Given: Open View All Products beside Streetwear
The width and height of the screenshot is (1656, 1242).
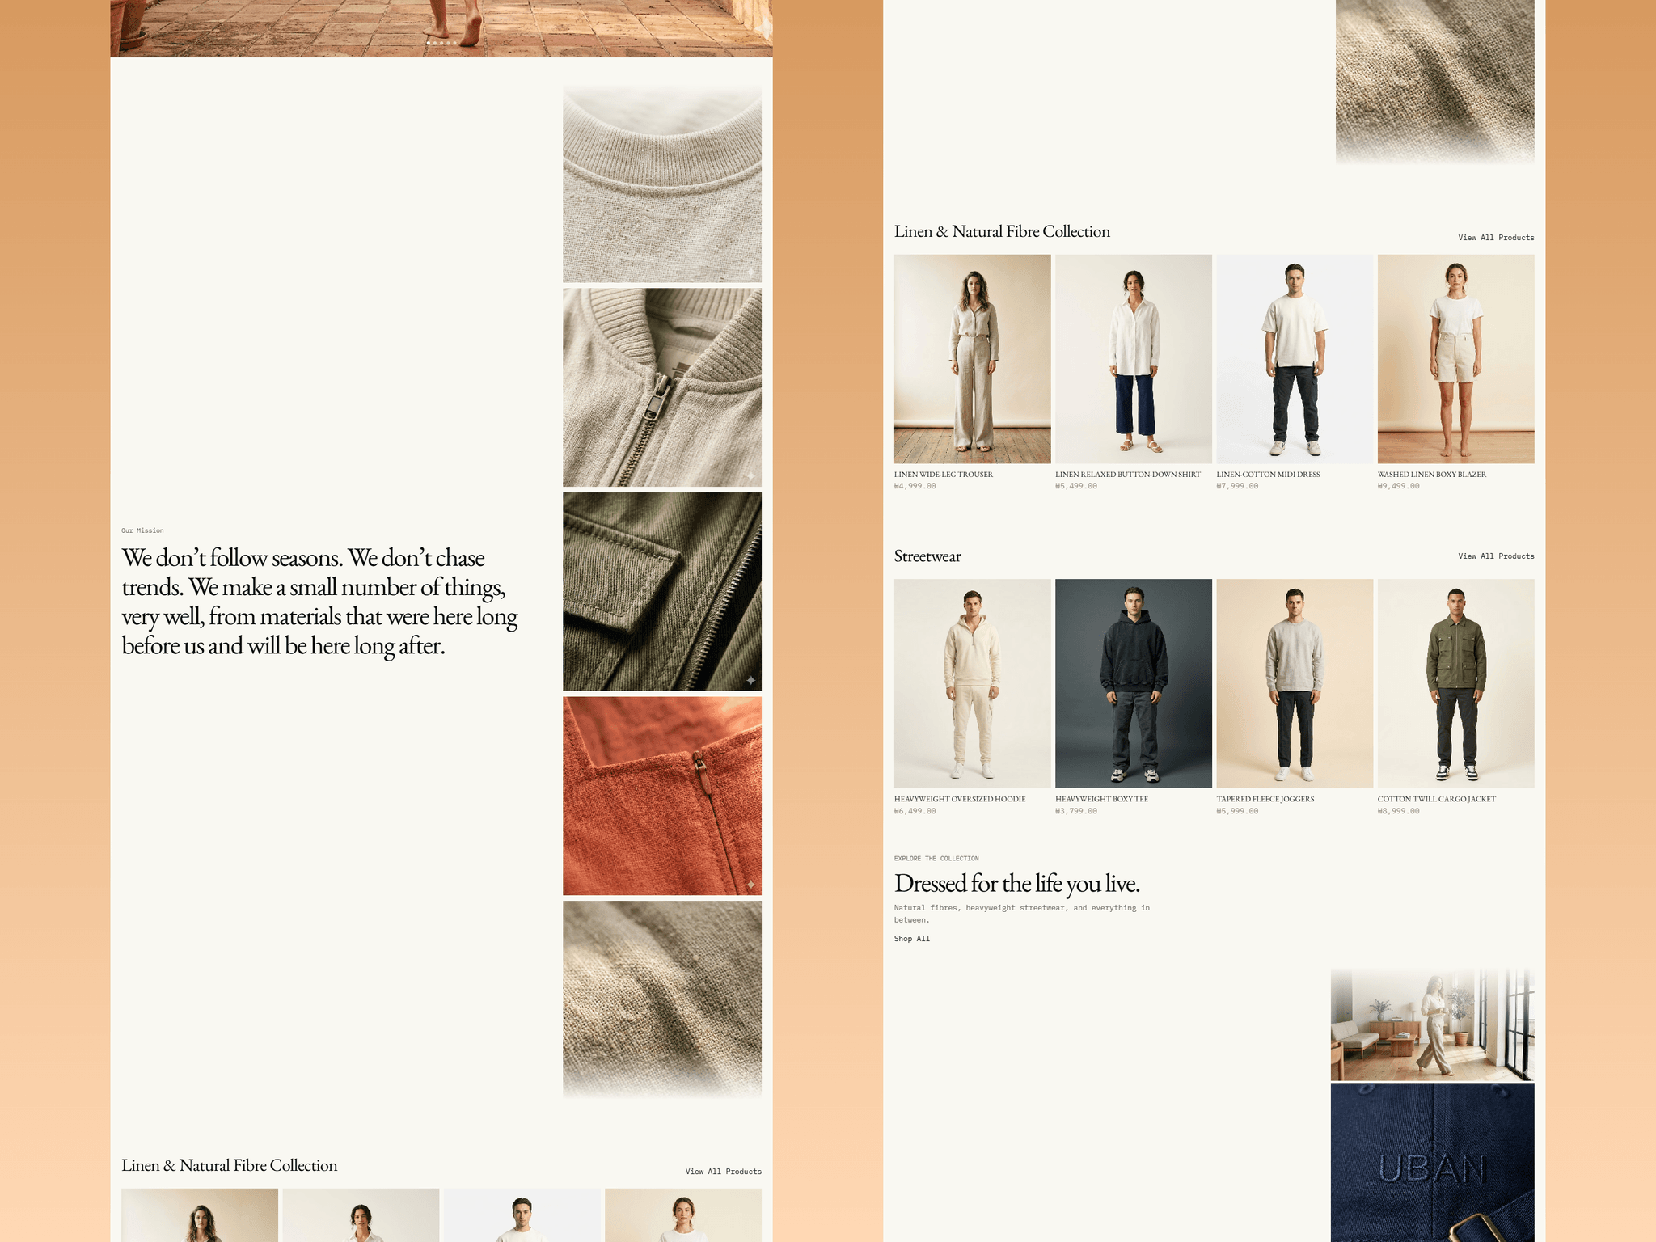Looking at the screenshot, I should coord(1496,556).
